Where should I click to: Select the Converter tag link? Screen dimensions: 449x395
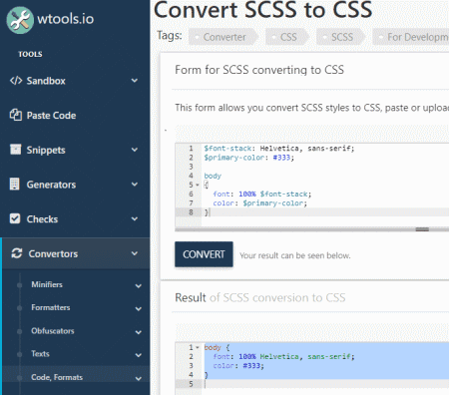tap(224, 37)
